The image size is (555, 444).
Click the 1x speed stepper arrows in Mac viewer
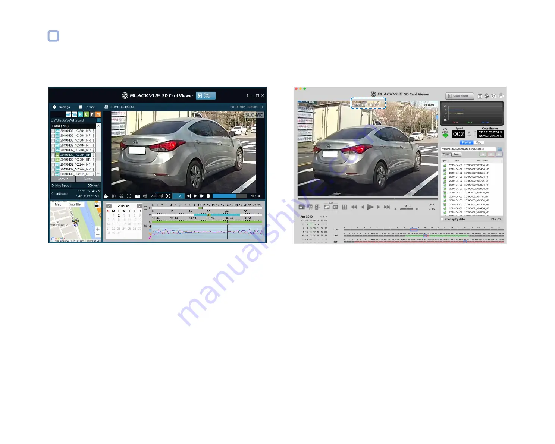tap(411, 206)
